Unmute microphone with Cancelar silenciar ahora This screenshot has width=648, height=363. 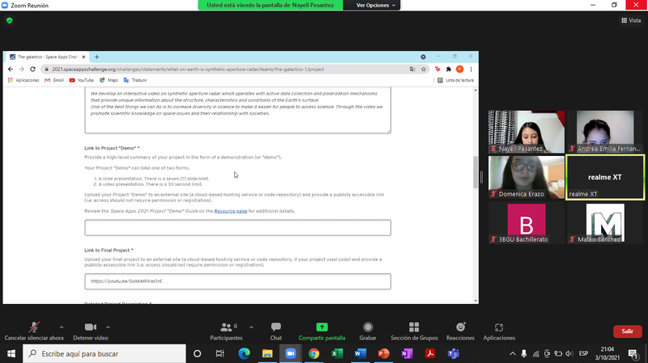[33, 328]
